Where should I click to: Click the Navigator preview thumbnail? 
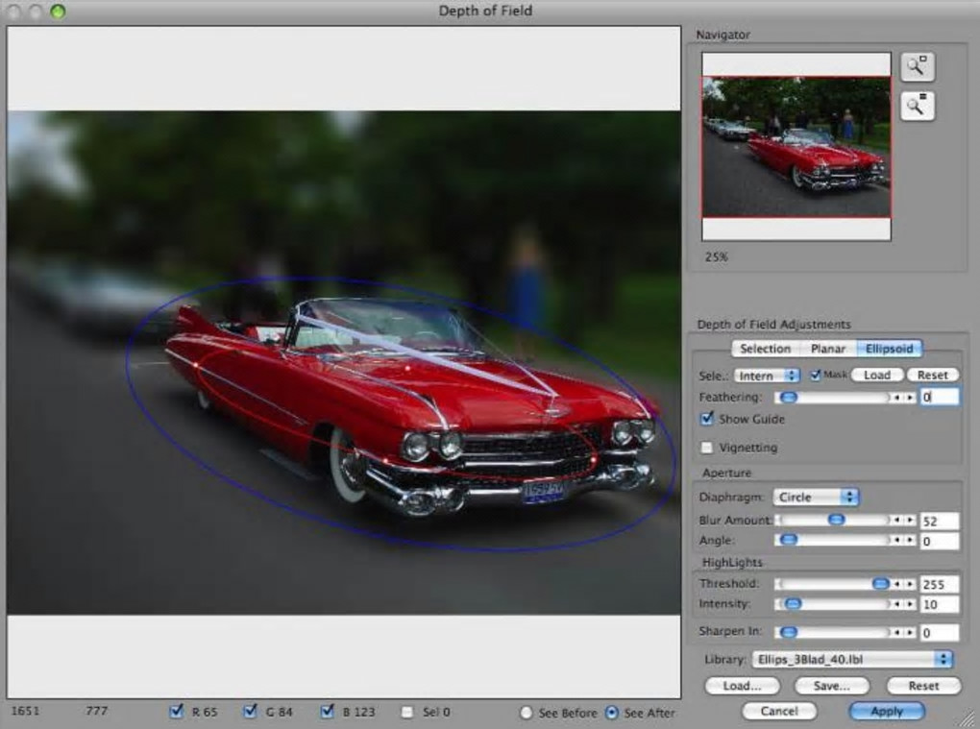796,146
